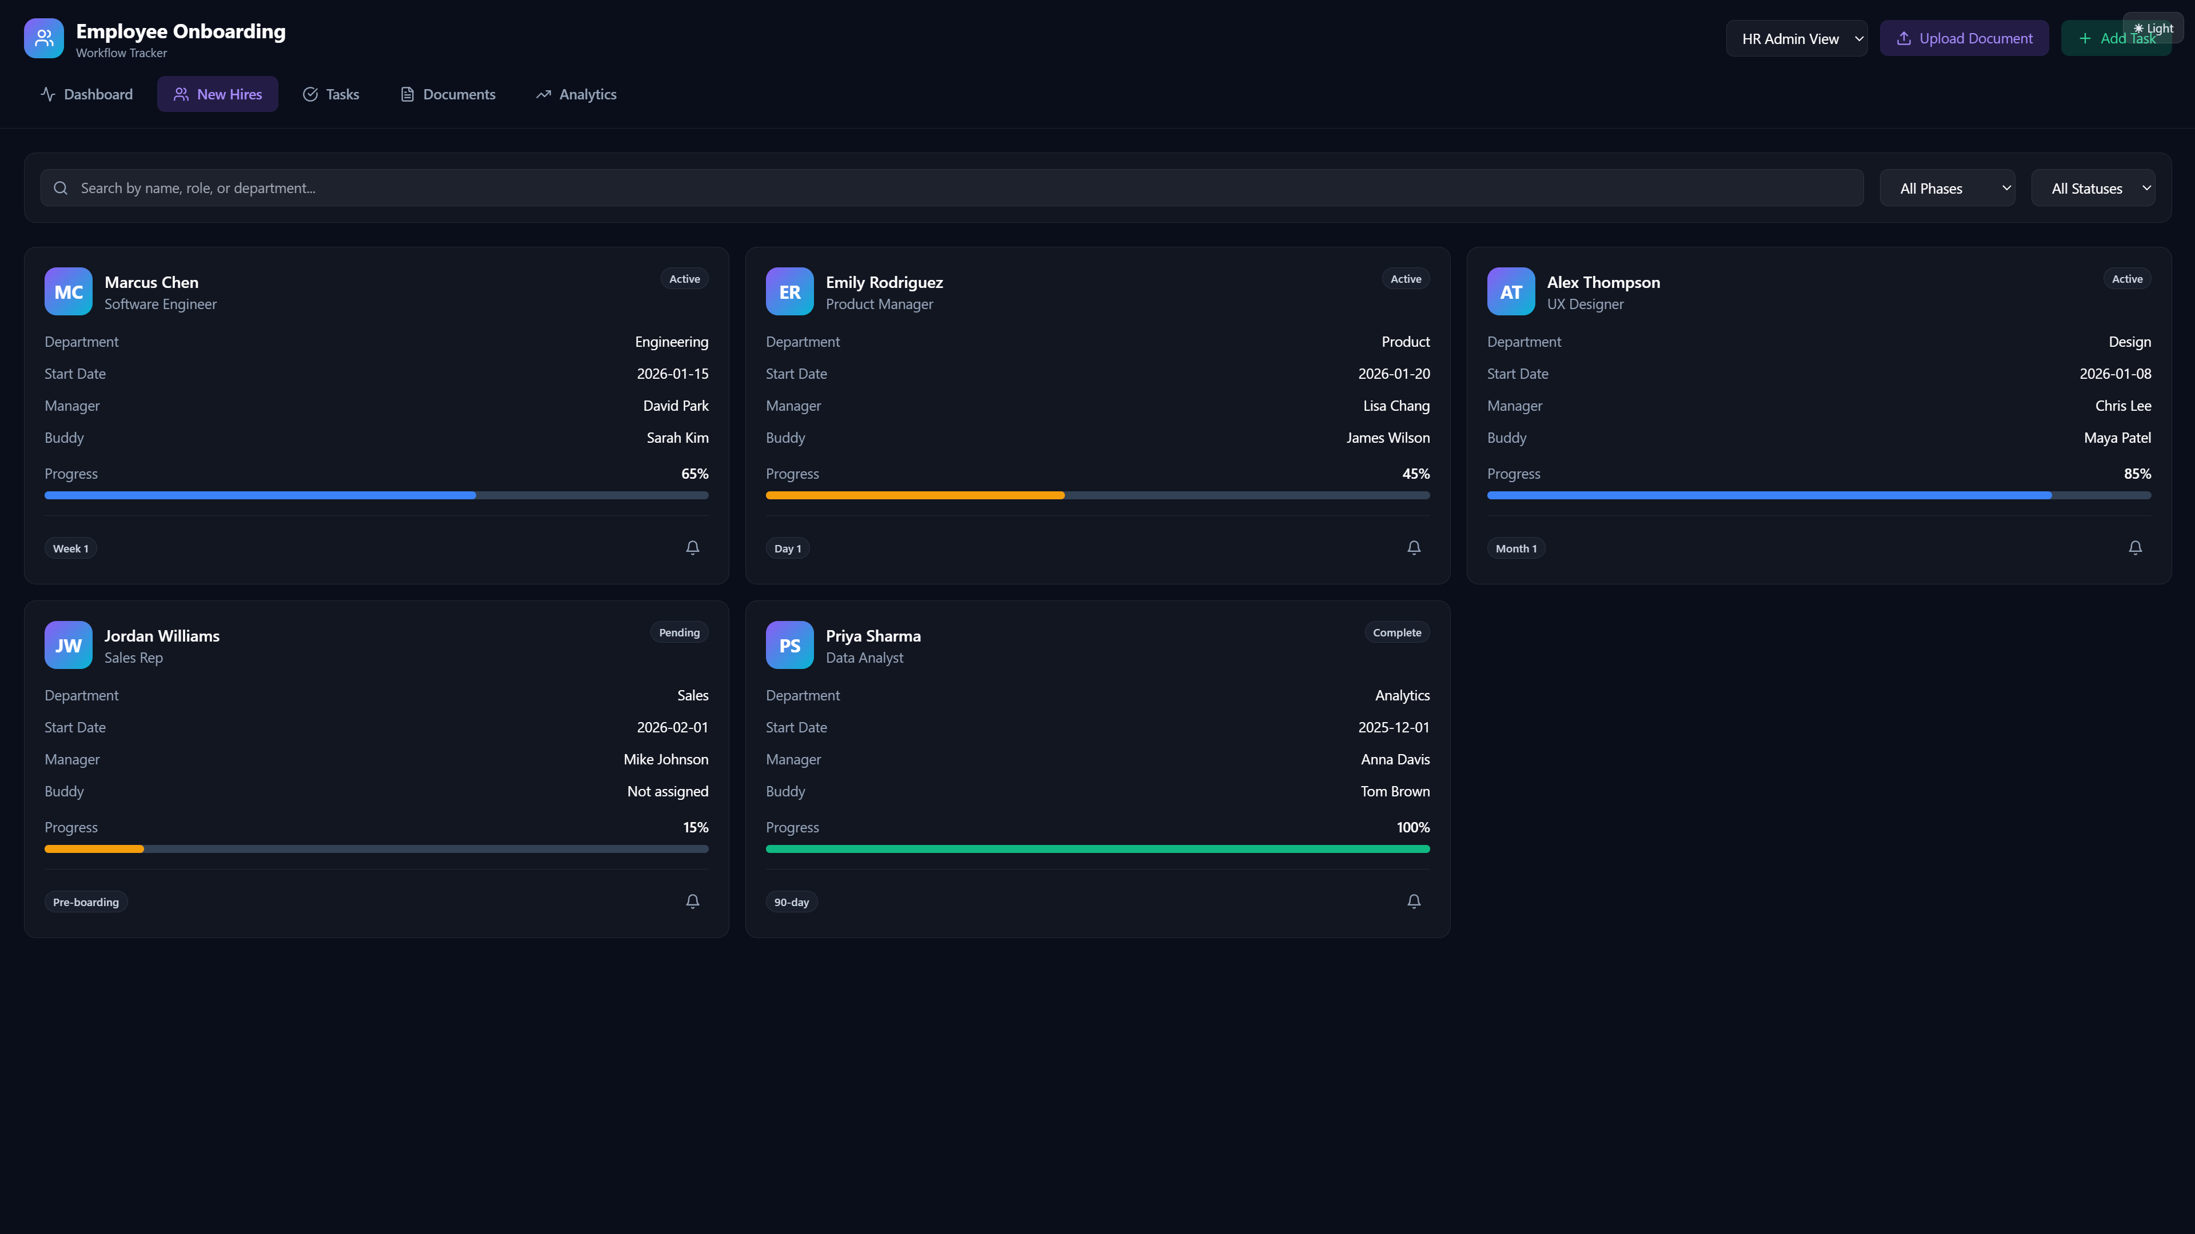This screenshot has width=2195, height=1234.
Task: Click Marcus Chen's MC avatar
Action: [x=68, y=291]
